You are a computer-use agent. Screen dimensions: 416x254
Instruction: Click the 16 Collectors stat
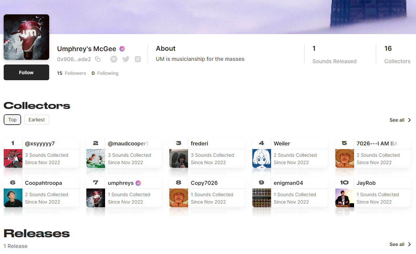(397, 54)
